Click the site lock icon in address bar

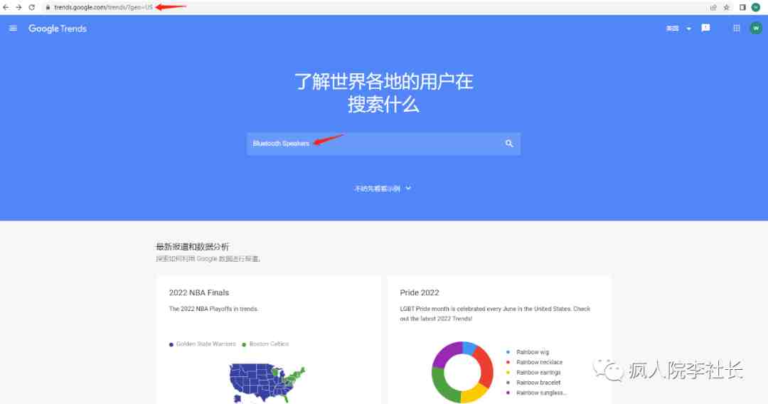coord(48,7)
